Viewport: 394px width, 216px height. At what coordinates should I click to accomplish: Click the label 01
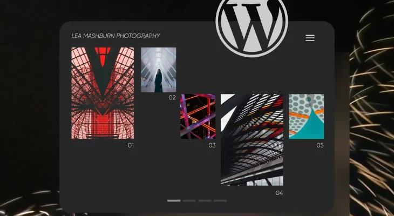coord(131,145)
